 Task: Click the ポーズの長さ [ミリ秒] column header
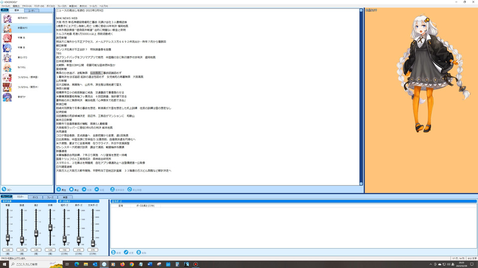[x=145, y=205]
